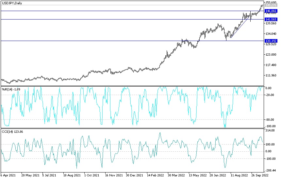This screenshot has height=179, width=281.
Task: Select the horizontal line at 141.565
Action: pos(132,19)
